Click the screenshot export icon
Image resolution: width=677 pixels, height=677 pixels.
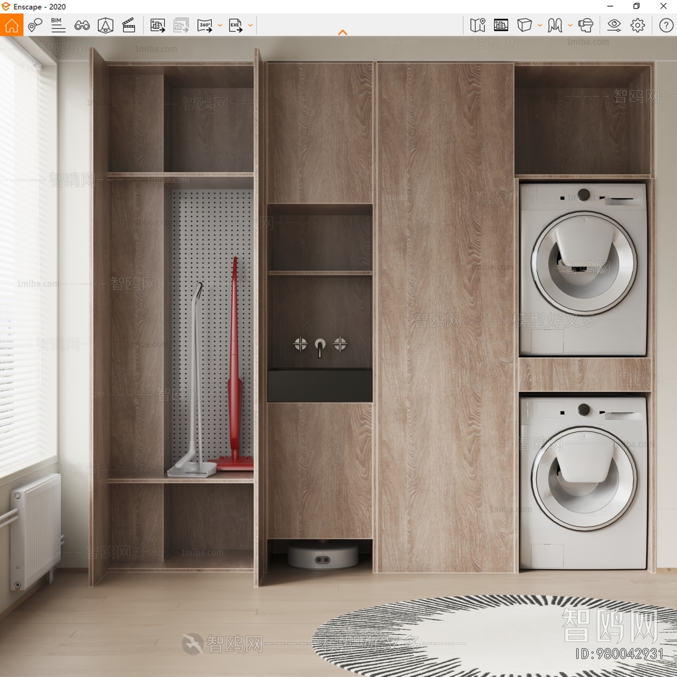tap(158, 25)
